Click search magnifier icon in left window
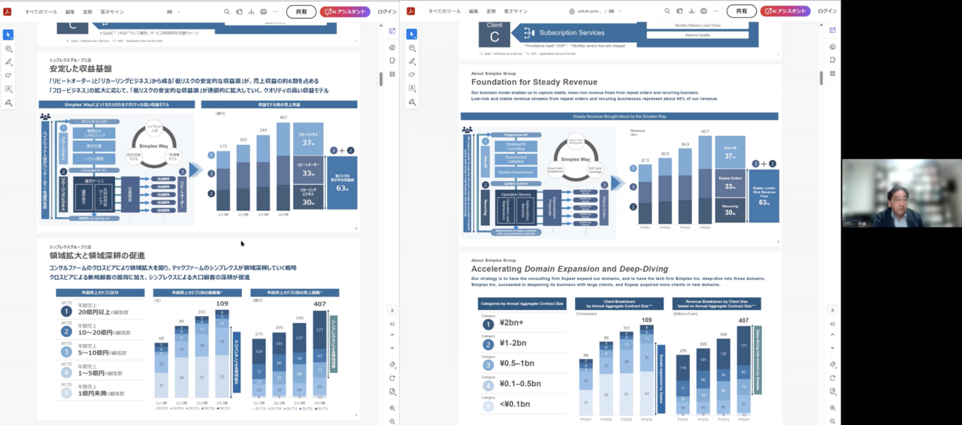 coord(227,12)
